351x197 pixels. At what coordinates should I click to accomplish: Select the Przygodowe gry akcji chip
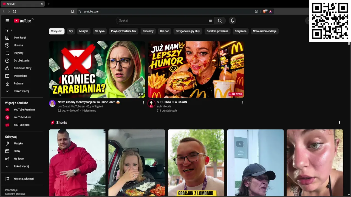pos(188,31)
